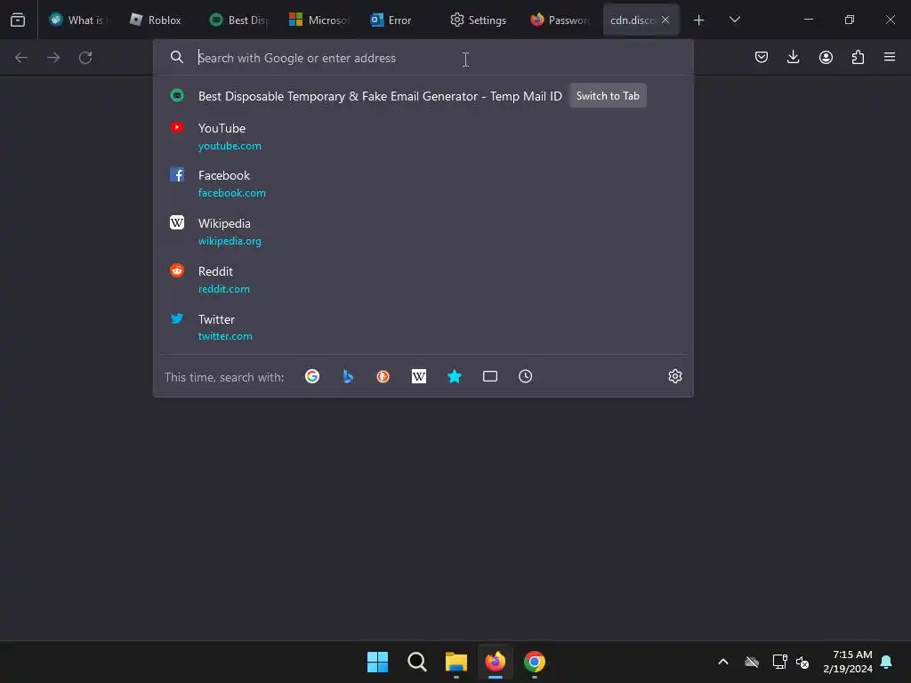
Task: Open the Extensions puzzle icon
Action: [x=858, y=57]
